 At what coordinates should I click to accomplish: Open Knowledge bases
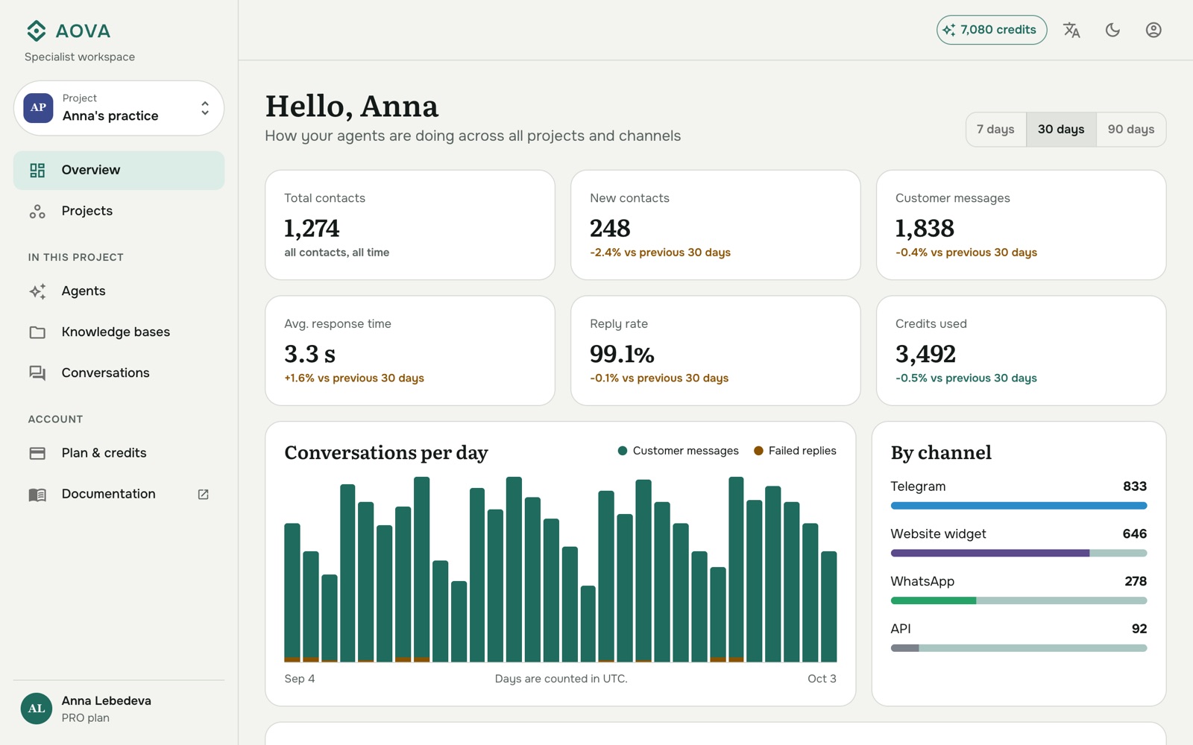coord(119,332)
